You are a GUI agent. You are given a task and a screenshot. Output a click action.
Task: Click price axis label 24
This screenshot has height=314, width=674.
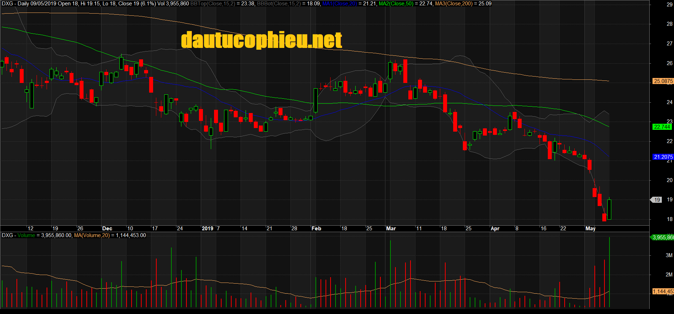669,102
